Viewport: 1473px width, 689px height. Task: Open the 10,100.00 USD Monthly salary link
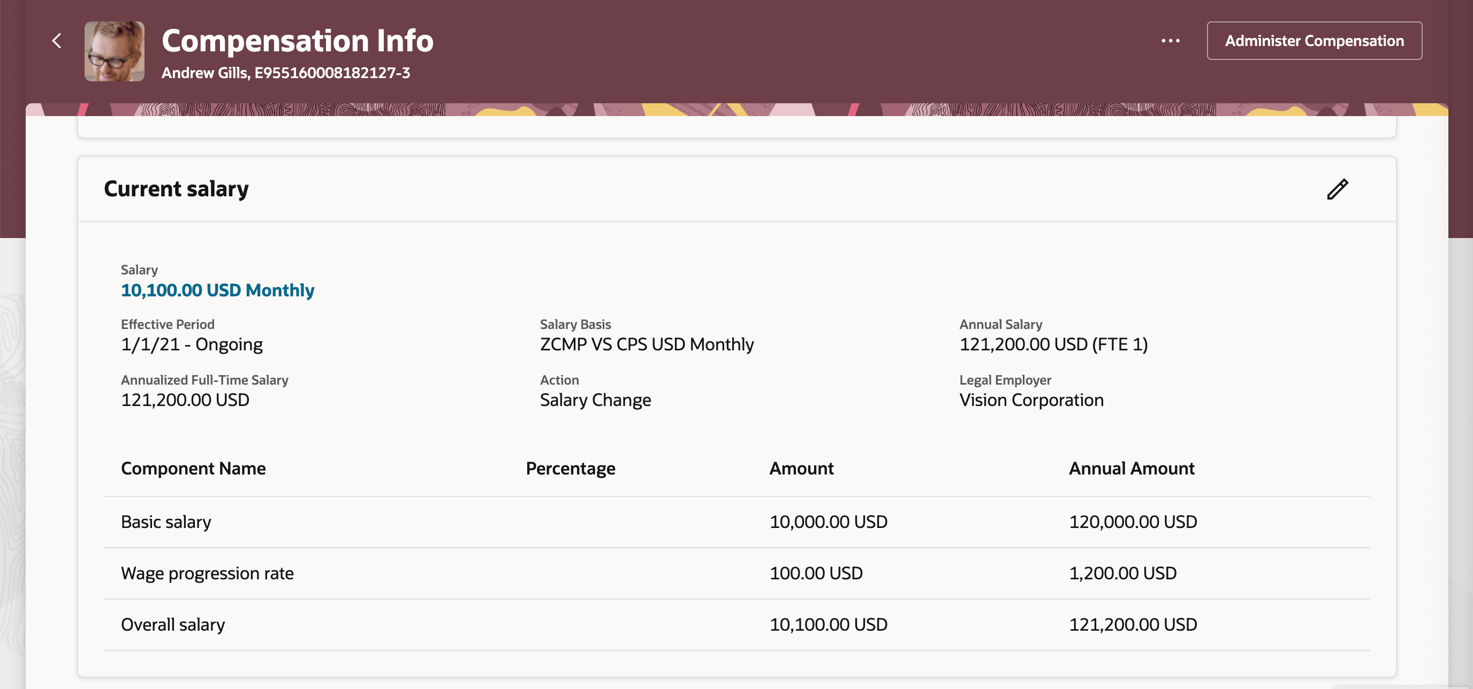[217, 290]
